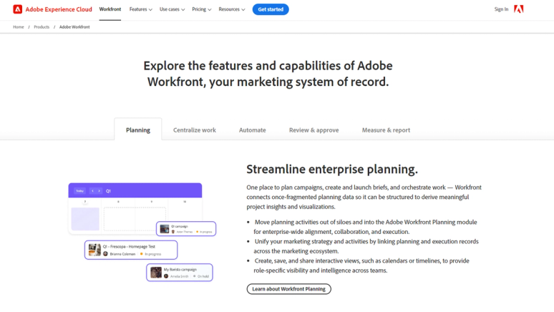Click the Get started button
The image size is (554, 312).
(x=271, y=9)
